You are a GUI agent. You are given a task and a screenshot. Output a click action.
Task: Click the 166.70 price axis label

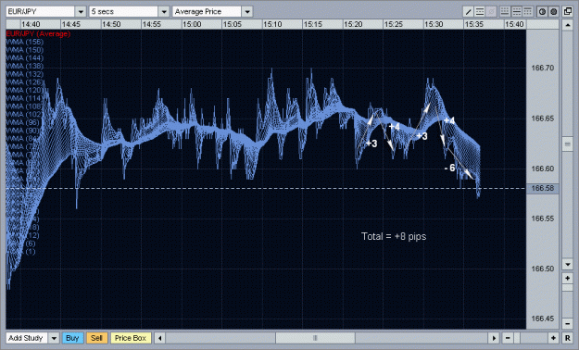click(x=543, y=68)
